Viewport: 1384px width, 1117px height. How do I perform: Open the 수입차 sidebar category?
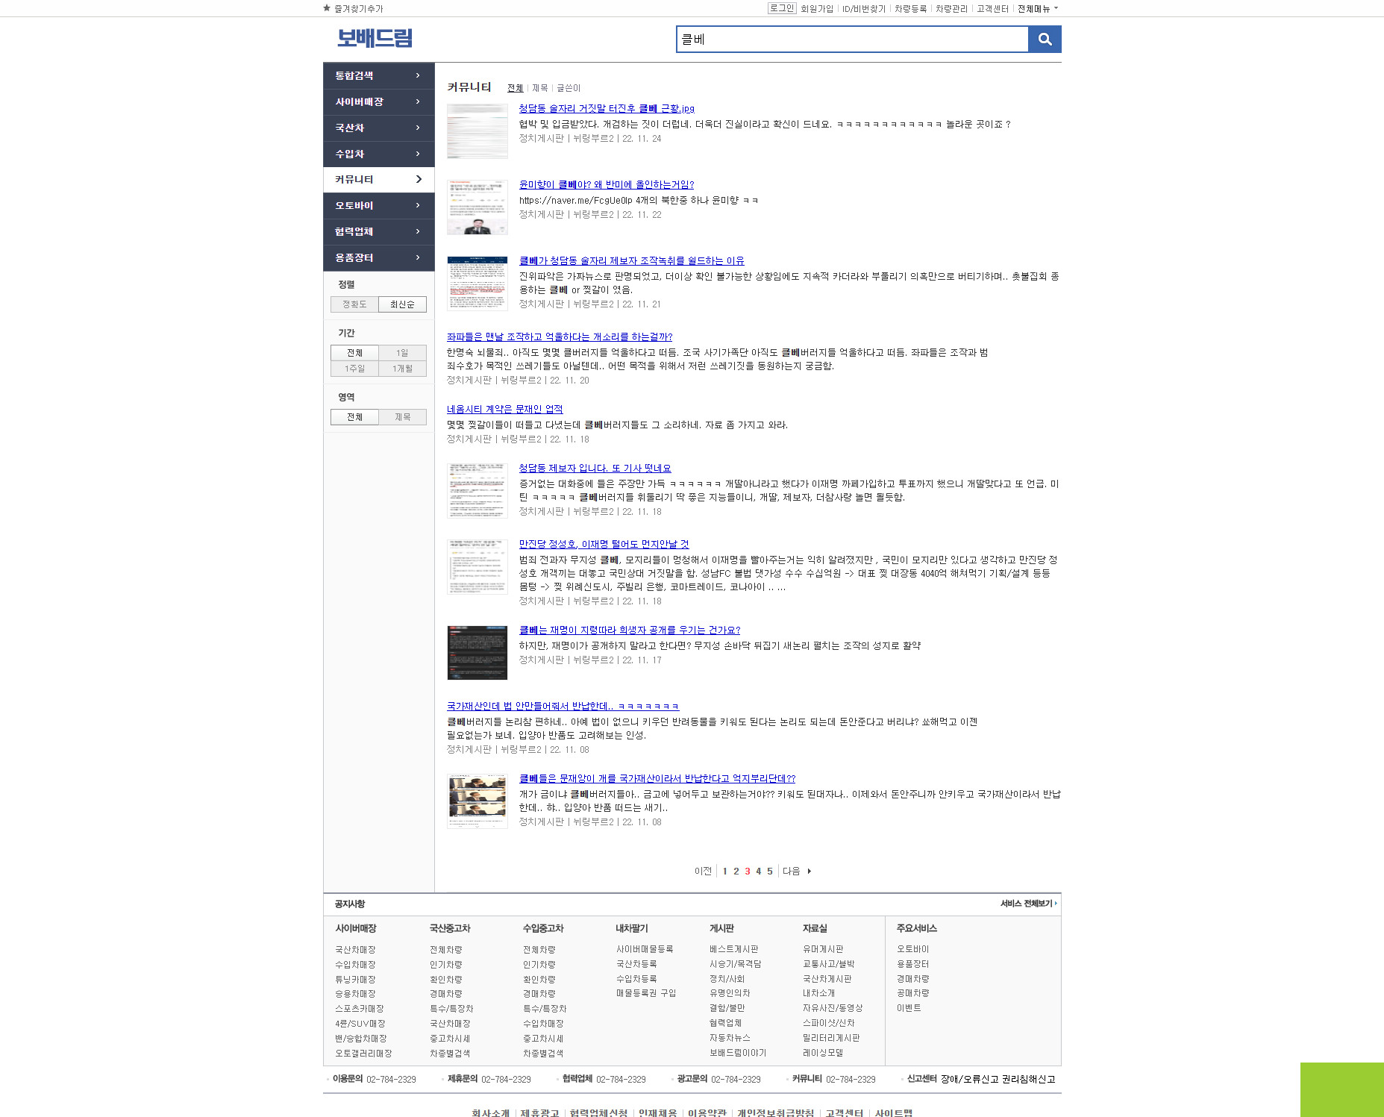[x=378, y=154]
